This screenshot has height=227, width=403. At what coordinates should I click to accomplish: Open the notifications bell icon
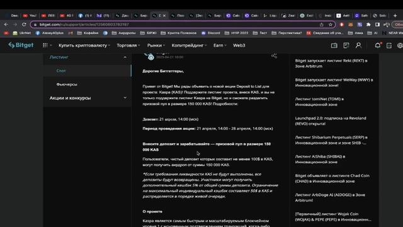click(378, 45)
